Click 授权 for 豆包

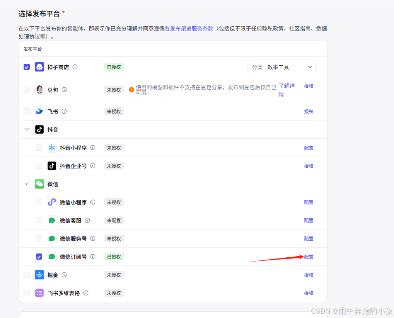(x=309, y=86)
